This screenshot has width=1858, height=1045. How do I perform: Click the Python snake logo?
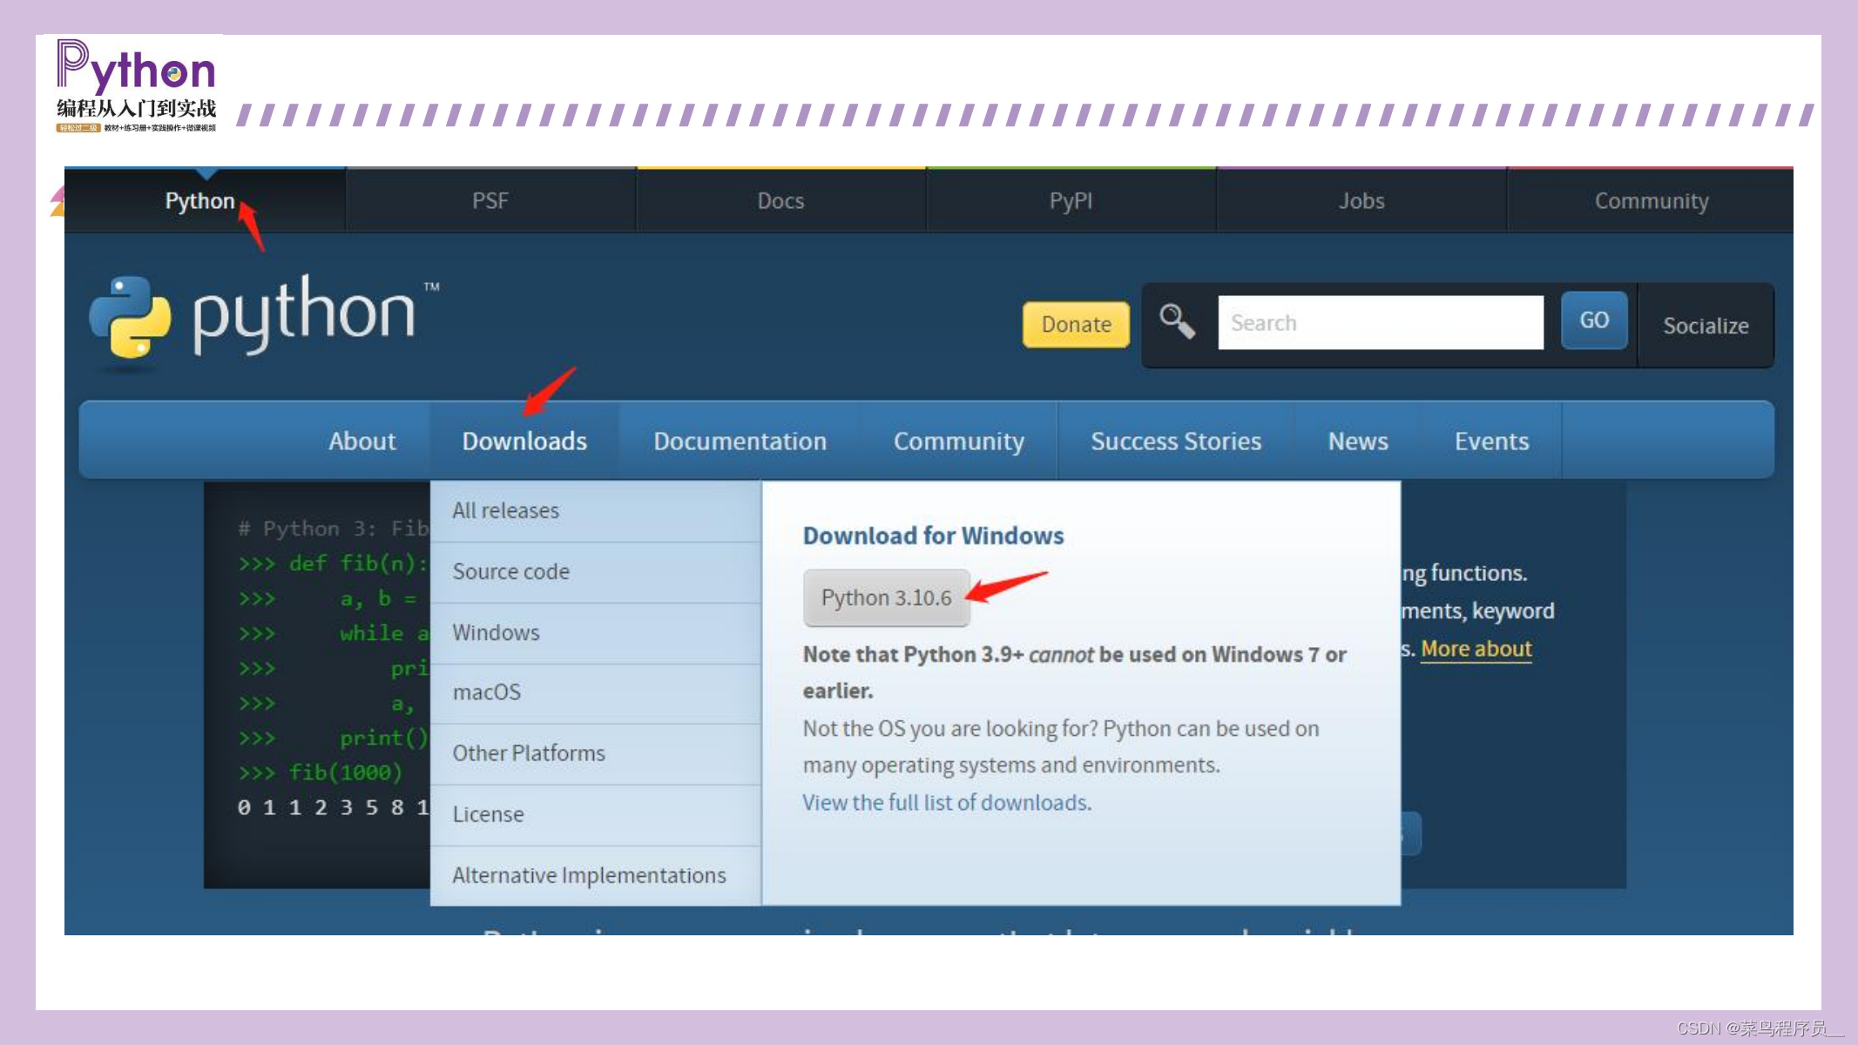130,318
